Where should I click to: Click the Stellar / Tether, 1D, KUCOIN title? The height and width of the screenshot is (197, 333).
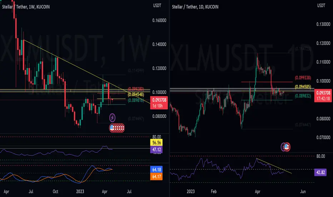point(195,7)
